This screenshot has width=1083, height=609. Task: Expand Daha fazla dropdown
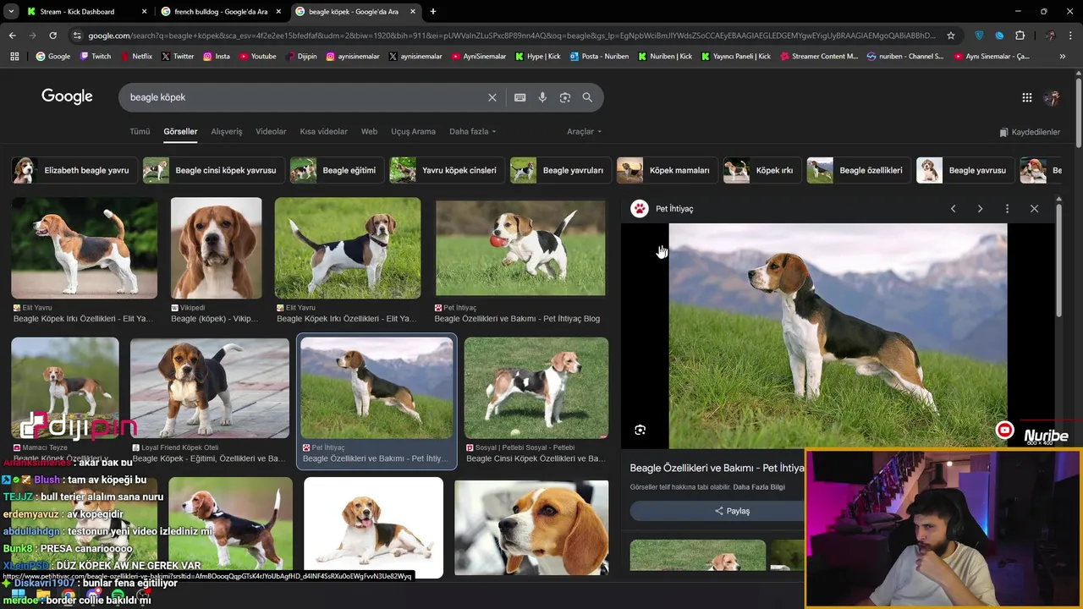click(472, 132)
